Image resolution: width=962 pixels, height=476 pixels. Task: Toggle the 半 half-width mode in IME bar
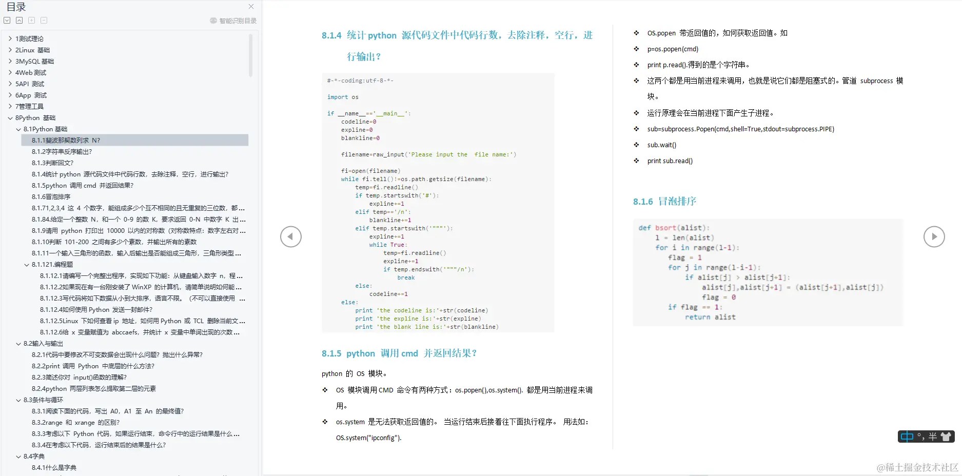tap(933, 437)
